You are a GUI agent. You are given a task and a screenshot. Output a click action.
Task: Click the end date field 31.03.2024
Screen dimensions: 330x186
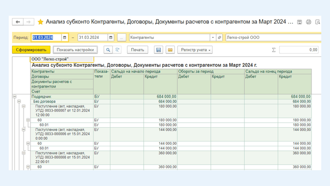click(93, 37)
